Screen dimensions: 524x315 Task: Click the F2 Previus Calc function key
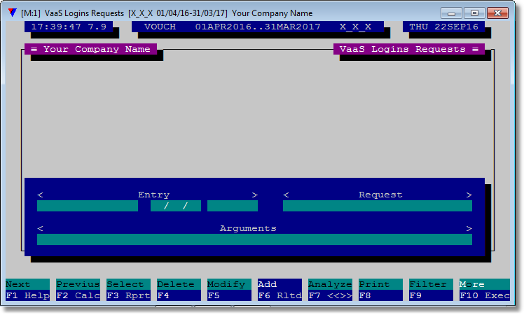78,290
